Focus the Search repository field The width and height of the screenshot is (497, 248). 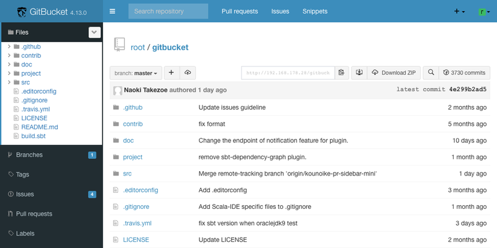click(x=168, y=11)
